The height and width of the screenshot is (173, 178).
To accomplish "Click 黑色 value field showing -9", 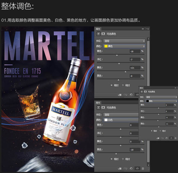I will [135, 76].
